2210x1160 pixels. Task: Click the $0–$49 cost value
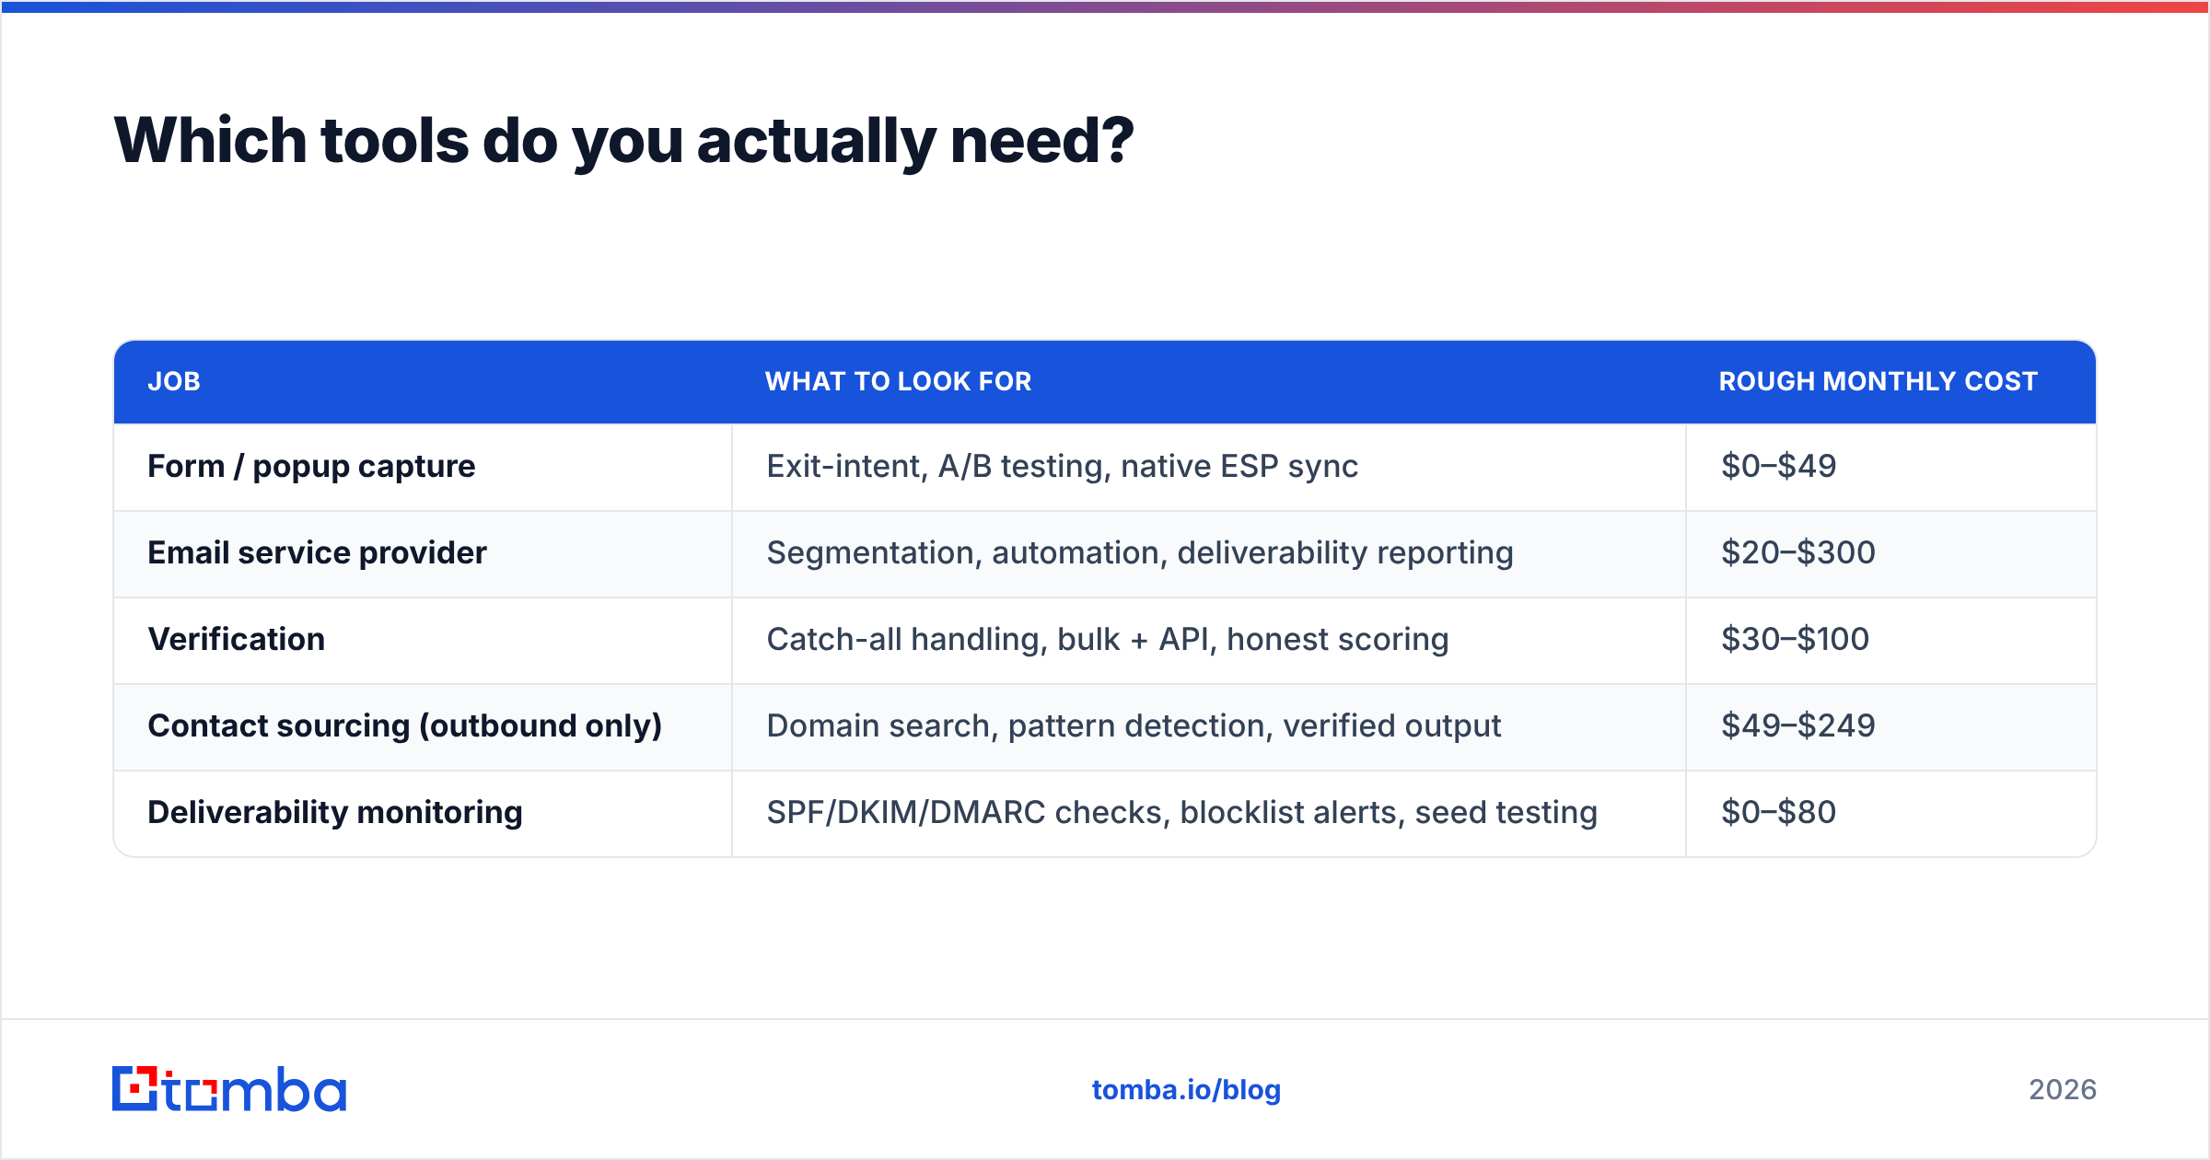[1779, 466]
